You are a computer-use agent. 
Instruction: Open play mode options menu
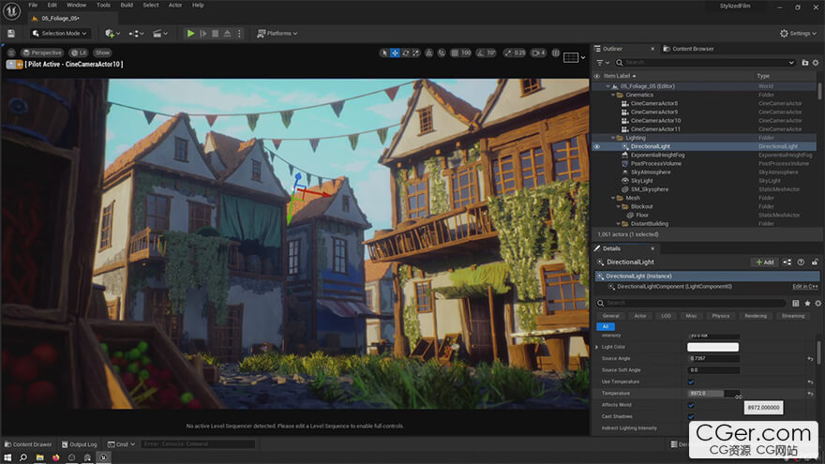[239, 33]
